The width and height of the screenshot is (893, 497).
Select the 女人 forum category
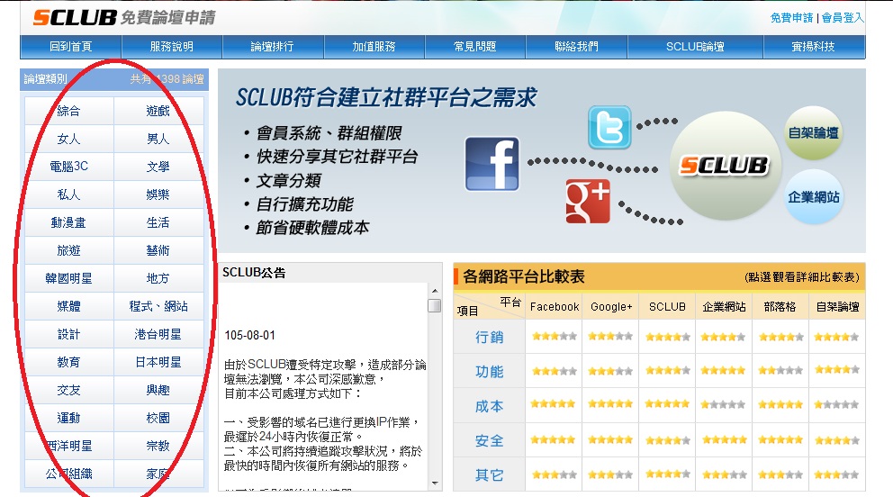coord(69,139)
